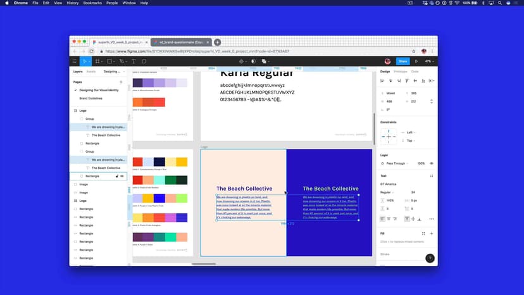This screenshot has width=524, height=295.
Task: Select the Pen tool
Action: click(122, 61)
